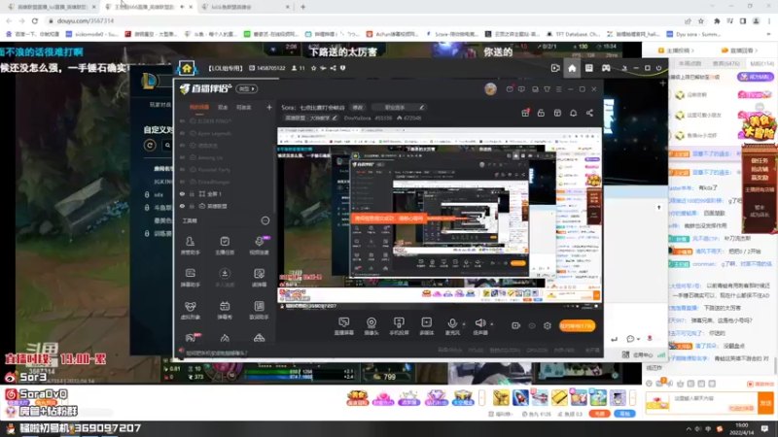Screen dimensions: 778x437
Task: Open the hamburger menu in companion title bar
Action: click(x=558, y=89)
